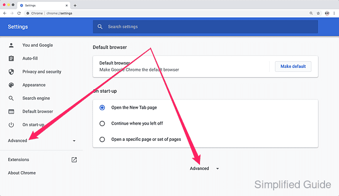Click the Auto-fill clipboard icon
The width and height of the screenshot is (339, 196).
tap(11, 58)
